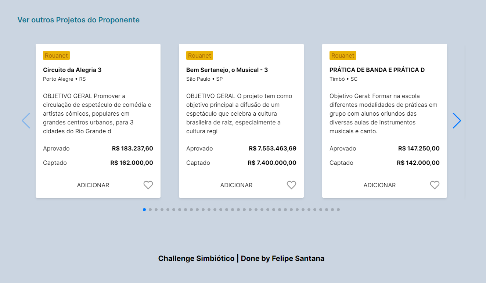This screenshot has height=283, width=486.
Task: Select the Rouanet tag on Bem Sertanejo card
Action: click(199, 55)
